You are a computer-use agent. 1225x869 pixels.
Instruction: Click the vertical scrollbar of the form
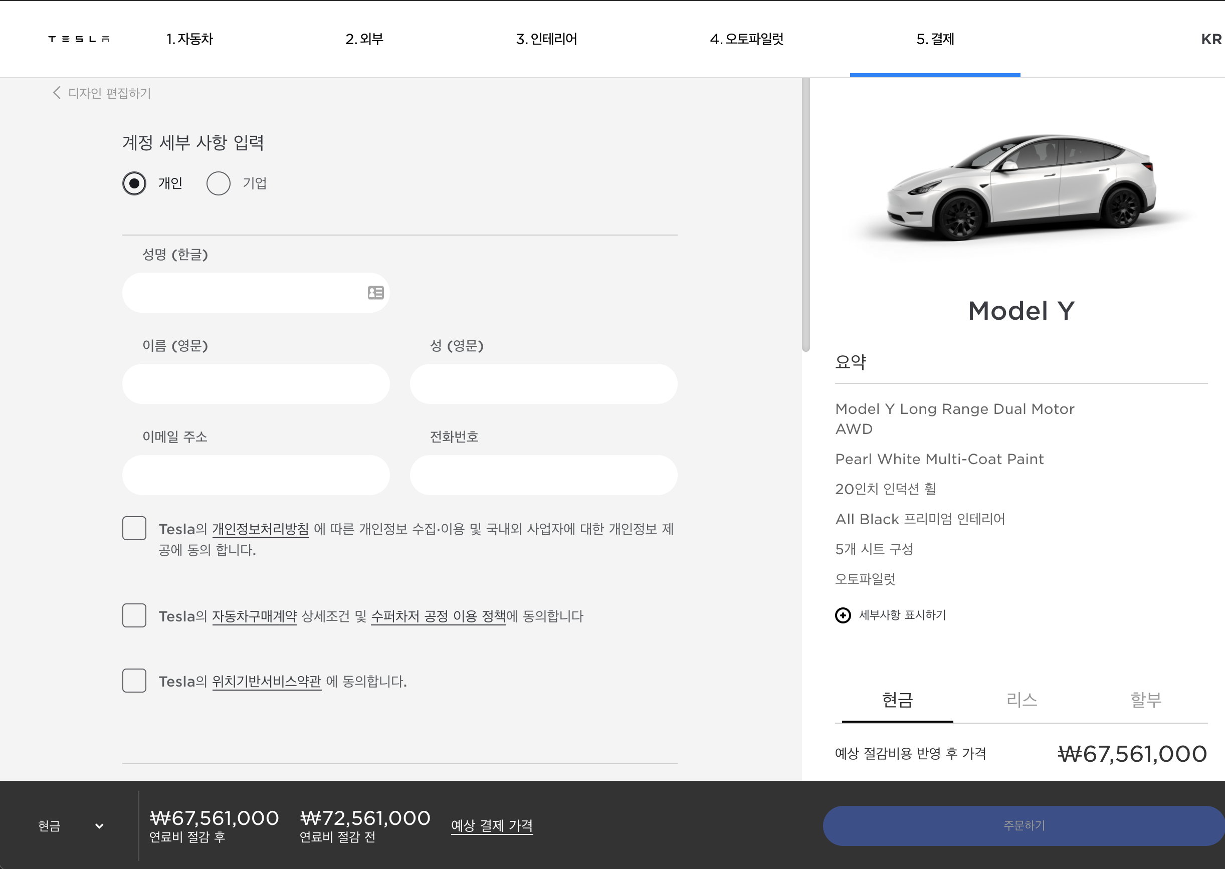pyautogui.click(x=805, y=214)
